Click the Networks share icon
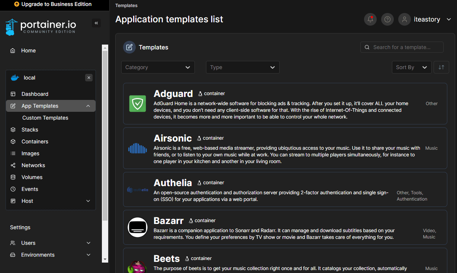The image size is (457, 273). pyautogui.click(x=13, y=165)
